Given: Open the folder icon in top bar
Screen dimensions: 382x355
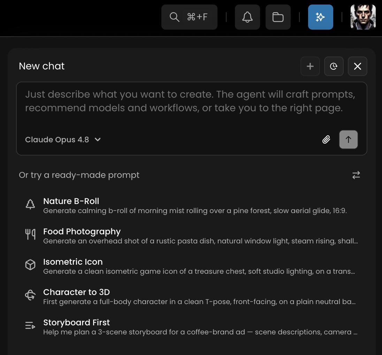Looking at the screenshot, I should (278, 17).
